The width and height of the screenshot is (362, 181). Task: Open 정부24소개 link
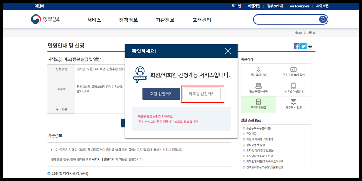tap(275, 6)
